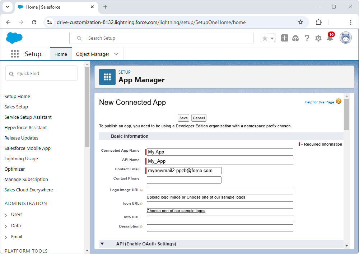Click the Salesforce cloud logo

click(x=14, y=38)
